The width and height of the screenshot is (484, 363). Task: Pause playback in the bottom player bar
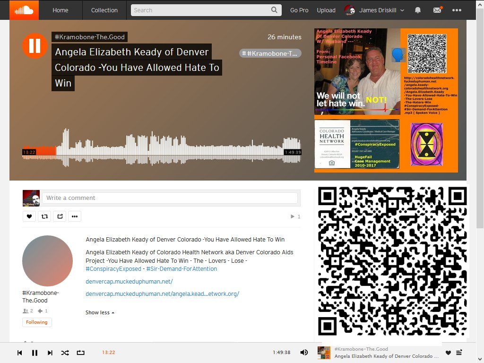[x=35, y=353]
